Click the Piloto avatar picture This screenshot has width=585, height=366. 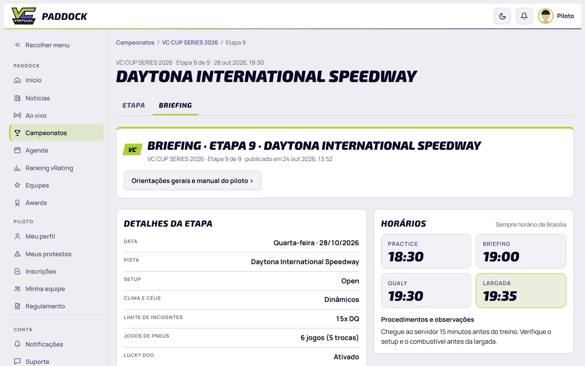click(x=546, y=16)
